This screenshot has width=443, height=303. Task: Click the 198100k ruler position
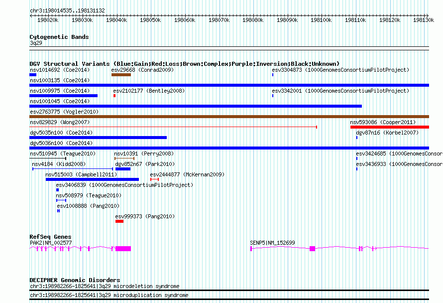tap(321, 20)
